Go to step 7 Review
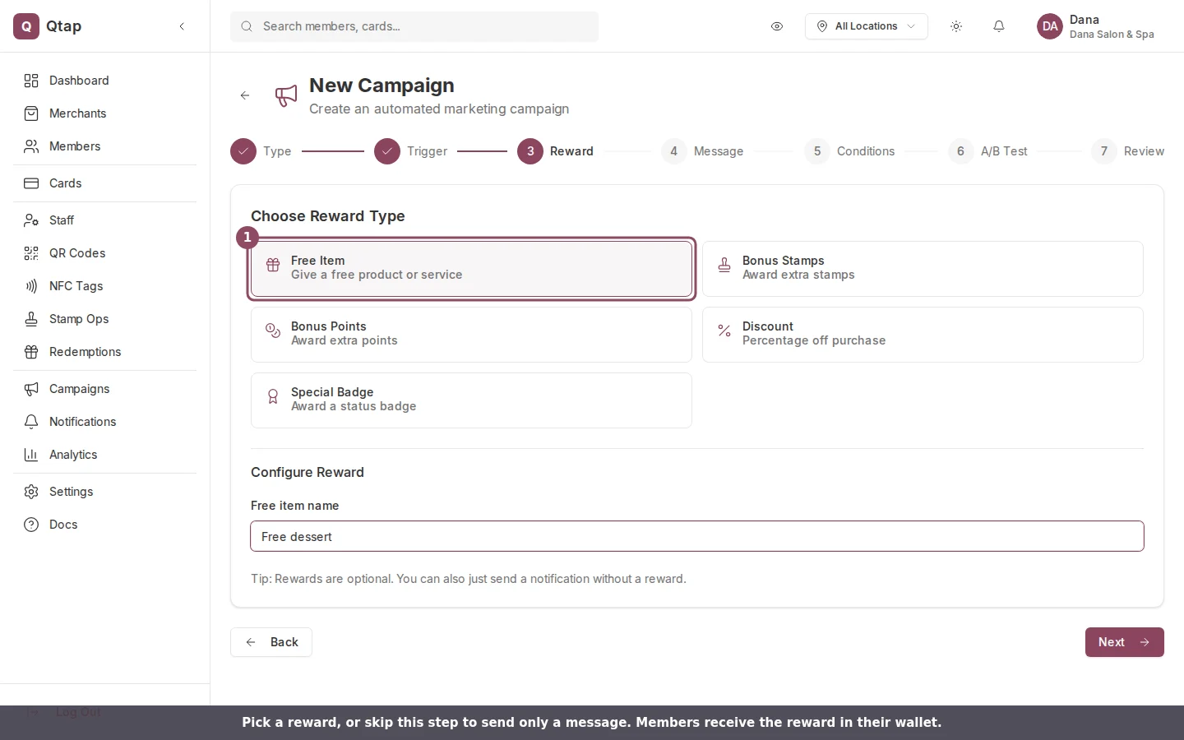Viewport: 1184px width, 740px height. coord(1128,151)
